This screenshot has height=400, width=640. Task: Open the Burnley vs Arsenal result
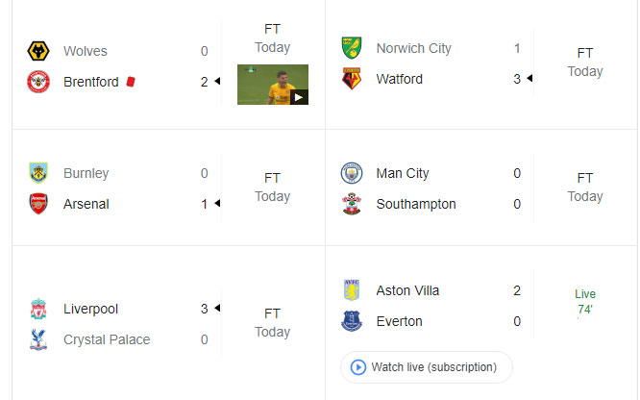point(168,187)
